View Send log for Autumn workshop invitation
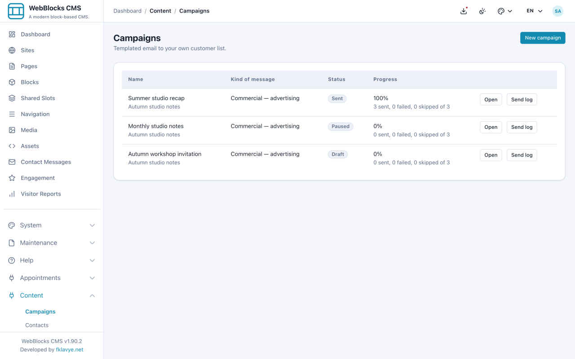This screenshot has height=359, width=575. [x=522, y=155]
